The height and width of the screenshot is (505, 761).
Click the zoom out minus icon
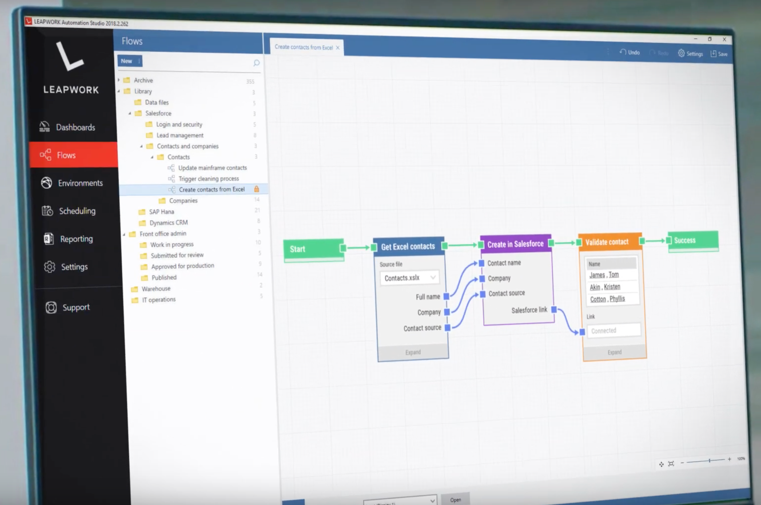[x=682, y=463]
